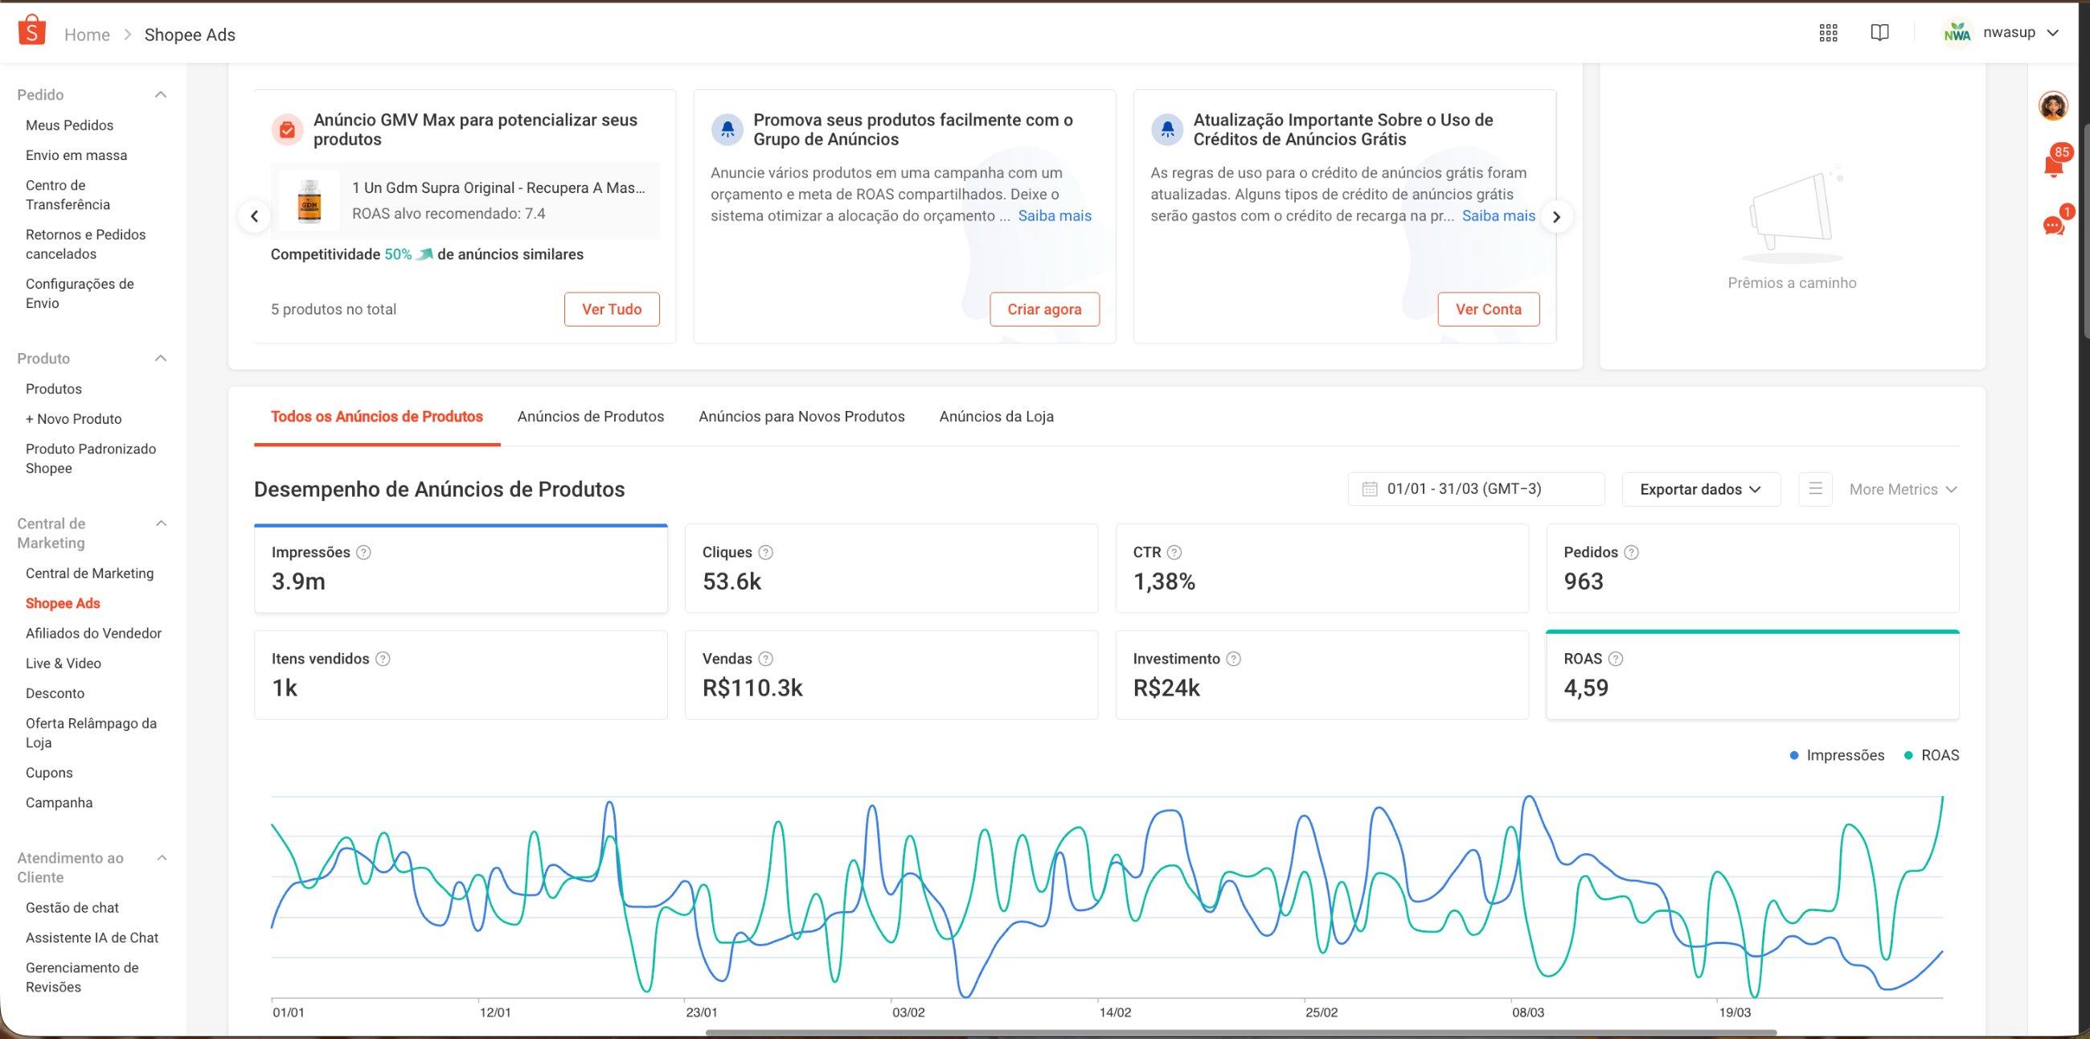The height and width of the screenshot is (1039, 2090).
Task: Collapse the Central de Marketing section
Action: pyautogui.click(x=161, y=524)
